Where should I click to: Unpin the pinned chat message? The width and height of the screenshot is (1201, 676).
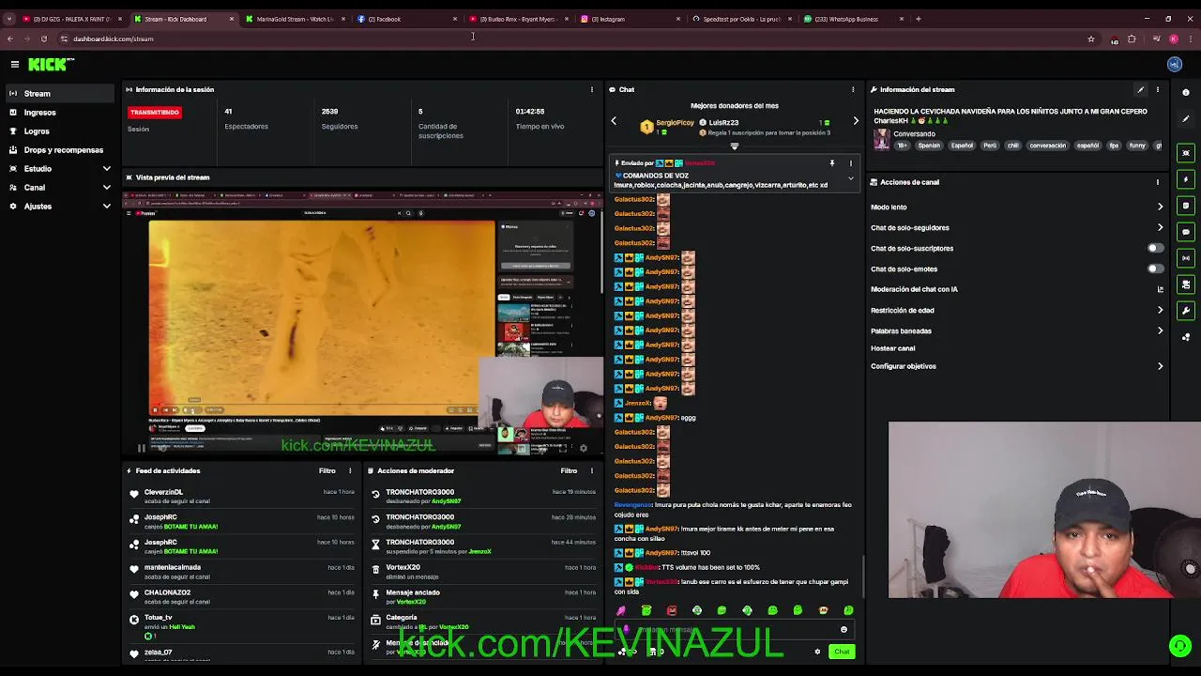[x=831, y=163]
